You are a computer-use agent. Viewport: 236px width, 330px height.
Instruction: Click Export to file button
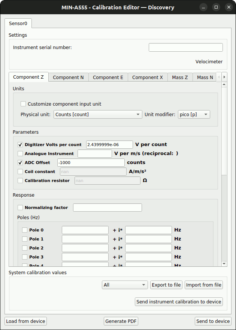pos(166,285)
